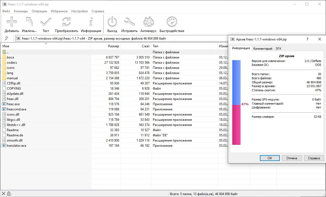Select the Readme file name
This screenshot has width=326, height=197.
coord(13,130)
